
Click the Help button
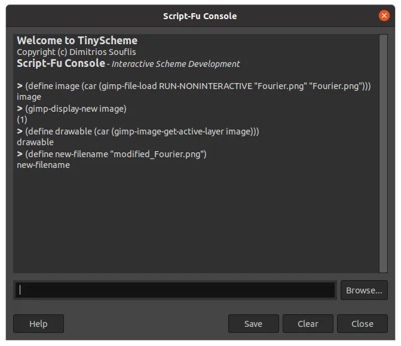pos(38,324)
